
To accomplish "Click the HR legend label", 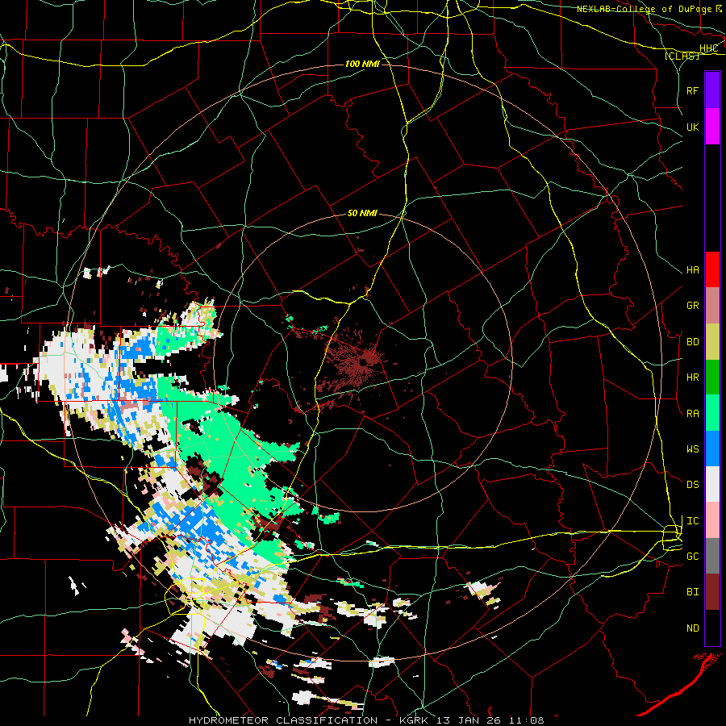I will [693, 378].
